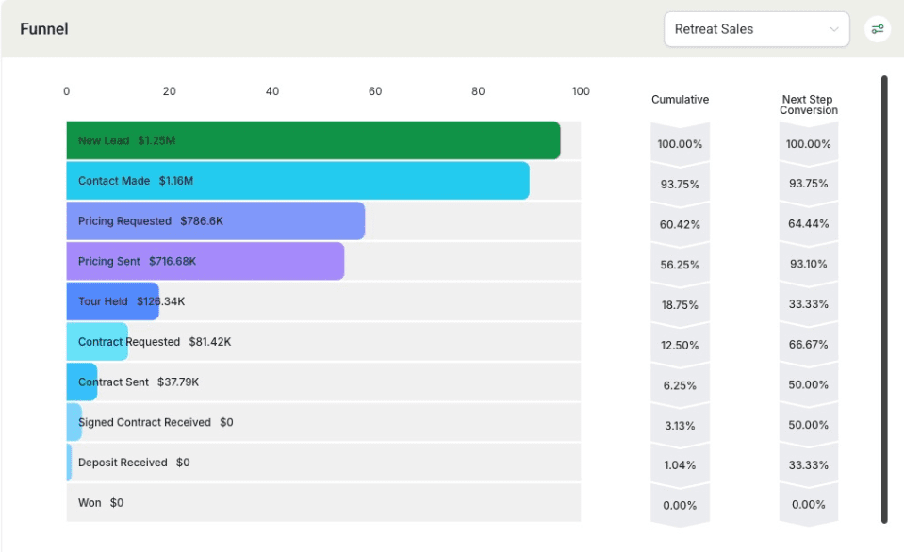Select the 33.33% conversion chip for Tour Held
Screen dimensions: 904x552
tap(808, 304)
